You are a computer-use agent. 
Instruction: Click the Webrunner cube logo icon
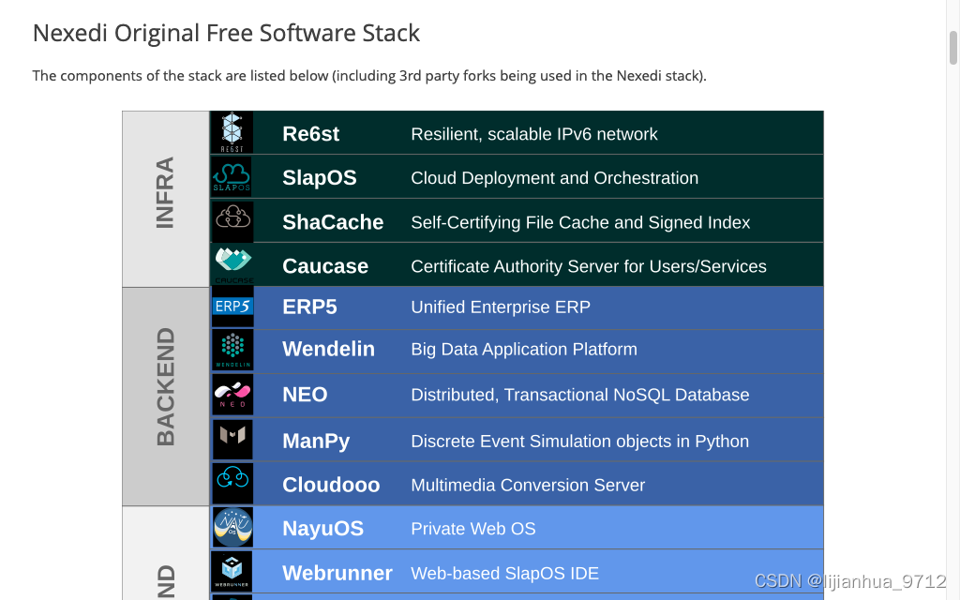point(232,571)
